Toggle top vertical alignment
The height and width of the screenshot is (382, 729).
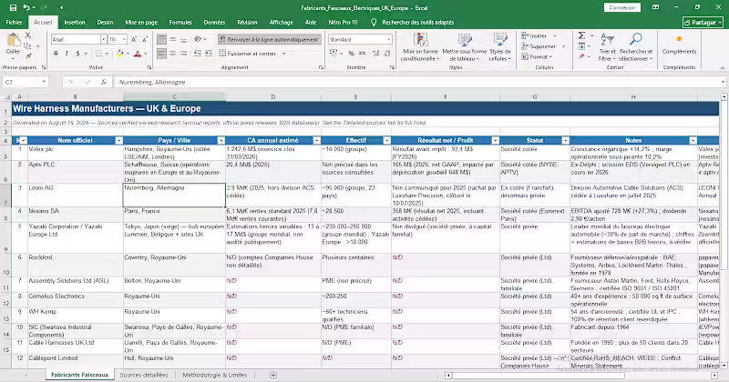(162, 39)
